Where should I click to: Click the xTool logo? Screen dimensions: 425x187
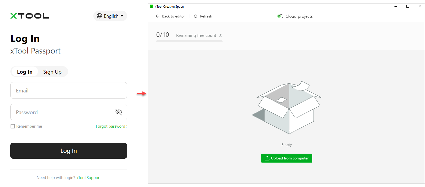click(30, 16)
